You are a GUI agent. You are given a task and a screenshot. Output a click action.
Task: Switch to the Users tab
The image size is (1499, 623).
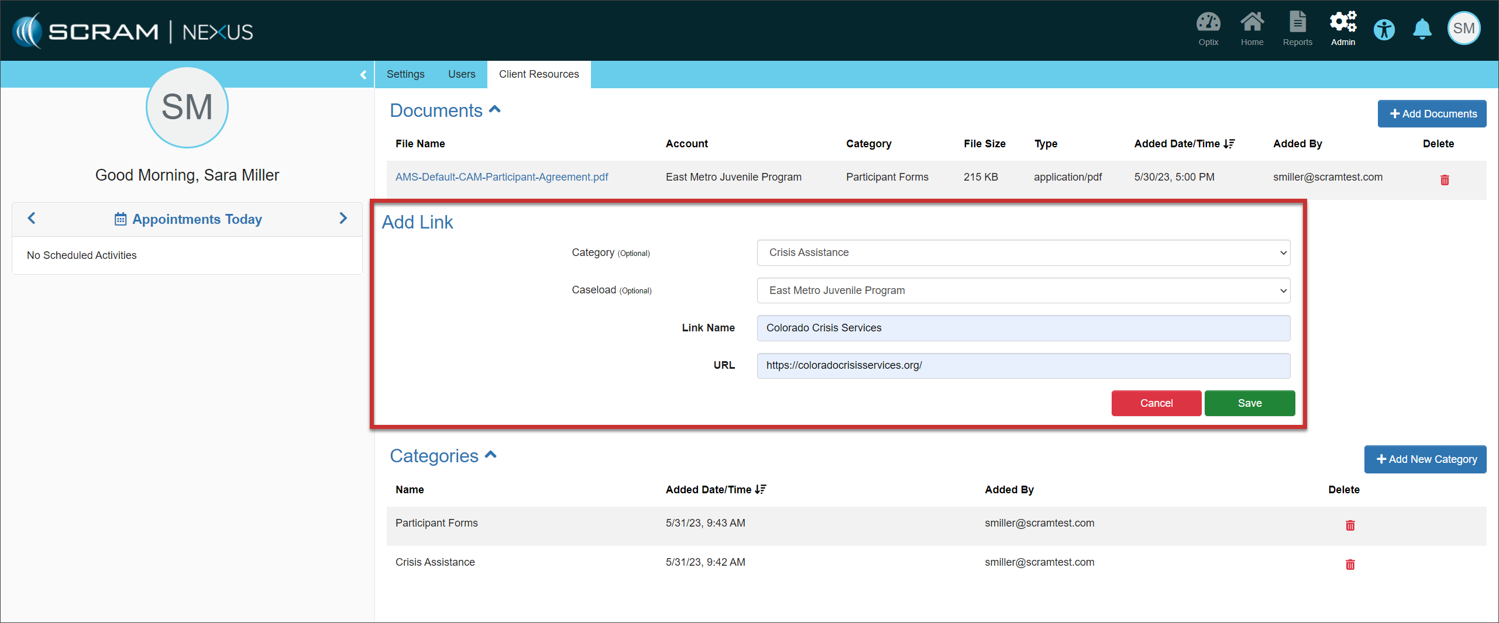461,74
